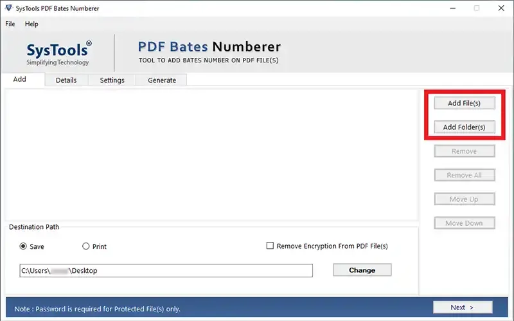
Task: Click the Remove button
Action: (465, 151)
